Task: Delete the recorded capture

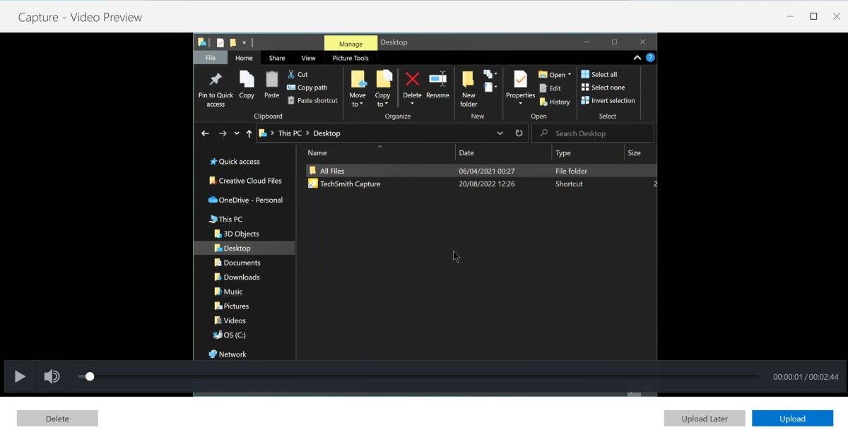Action: pos(57,418)
